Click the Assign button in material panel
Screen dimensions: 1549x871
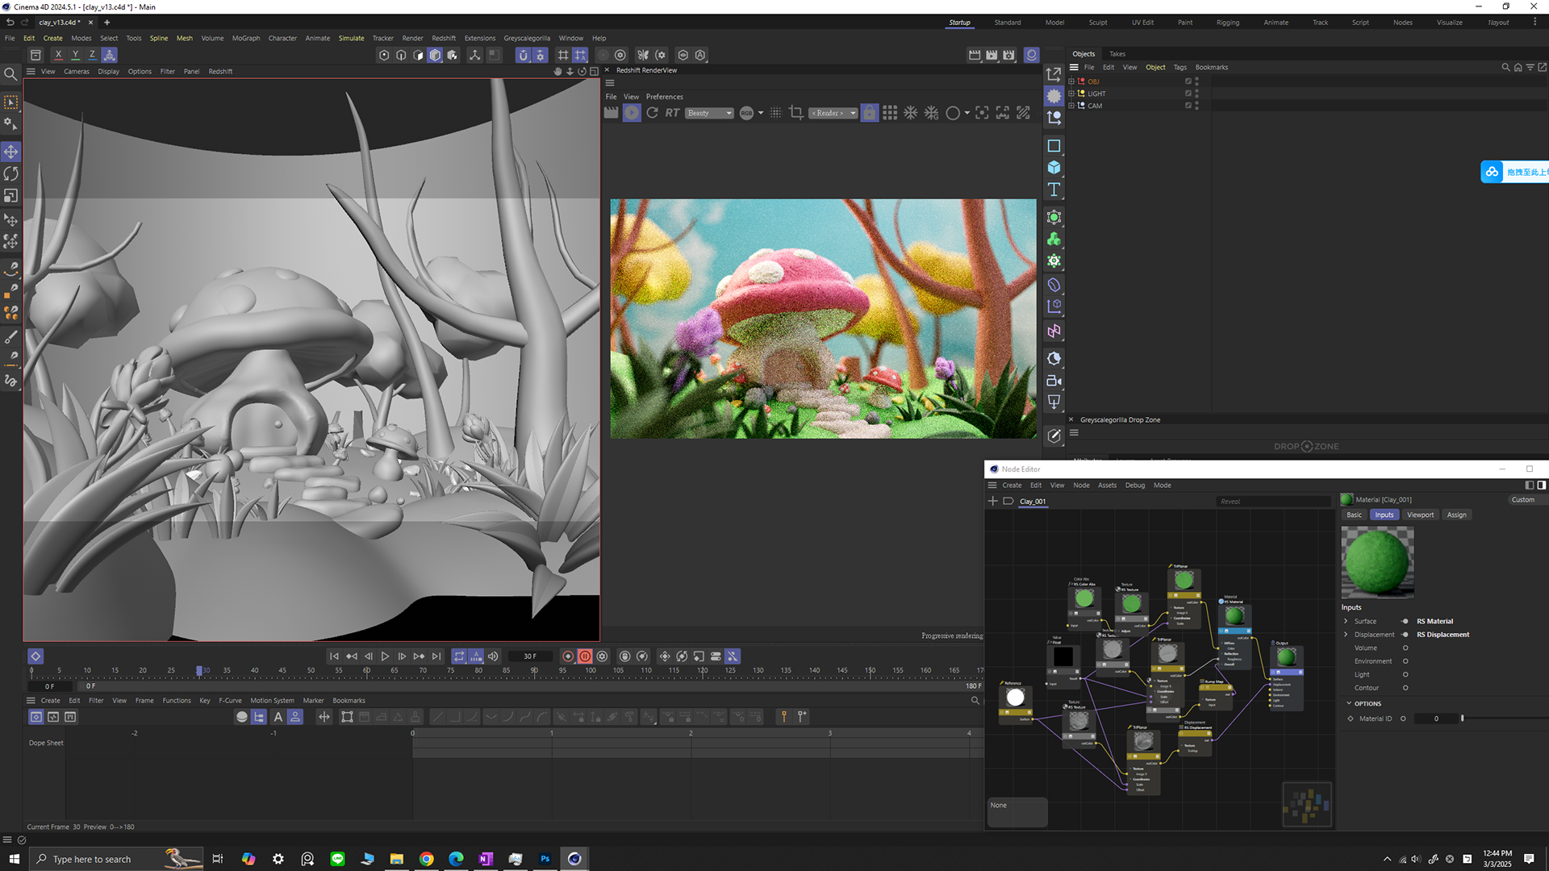(x=1456, y=515)
